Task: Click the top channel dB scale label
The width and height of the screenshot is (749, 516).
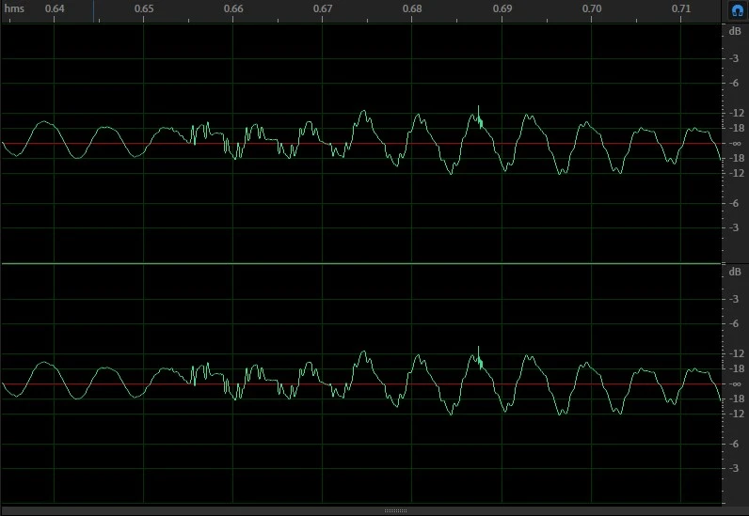Action: (x=734, y=31)
